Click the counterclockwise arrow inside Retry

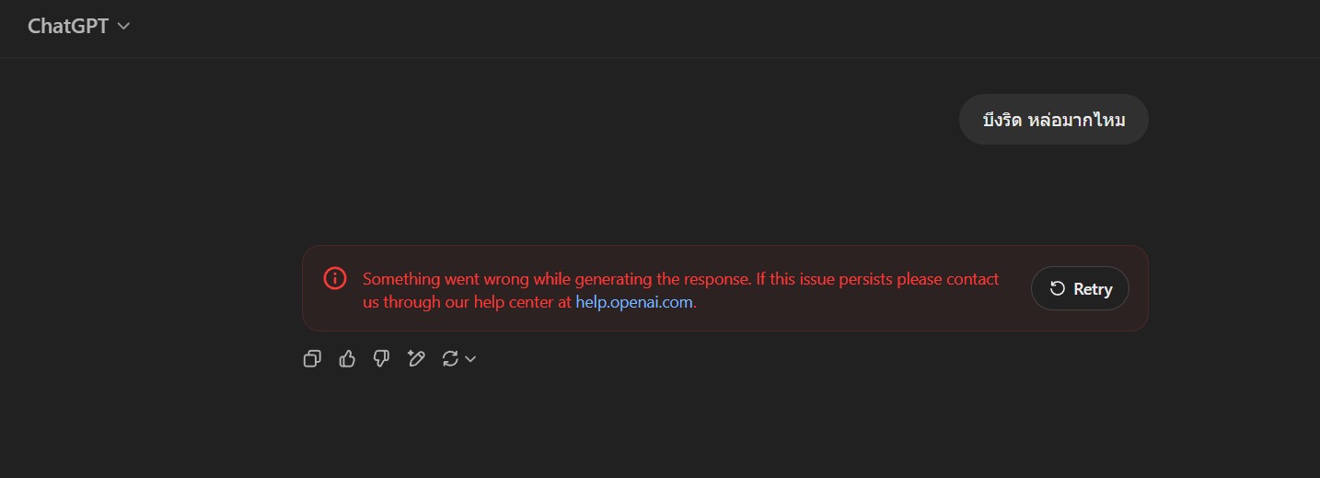pos(1058,288)
